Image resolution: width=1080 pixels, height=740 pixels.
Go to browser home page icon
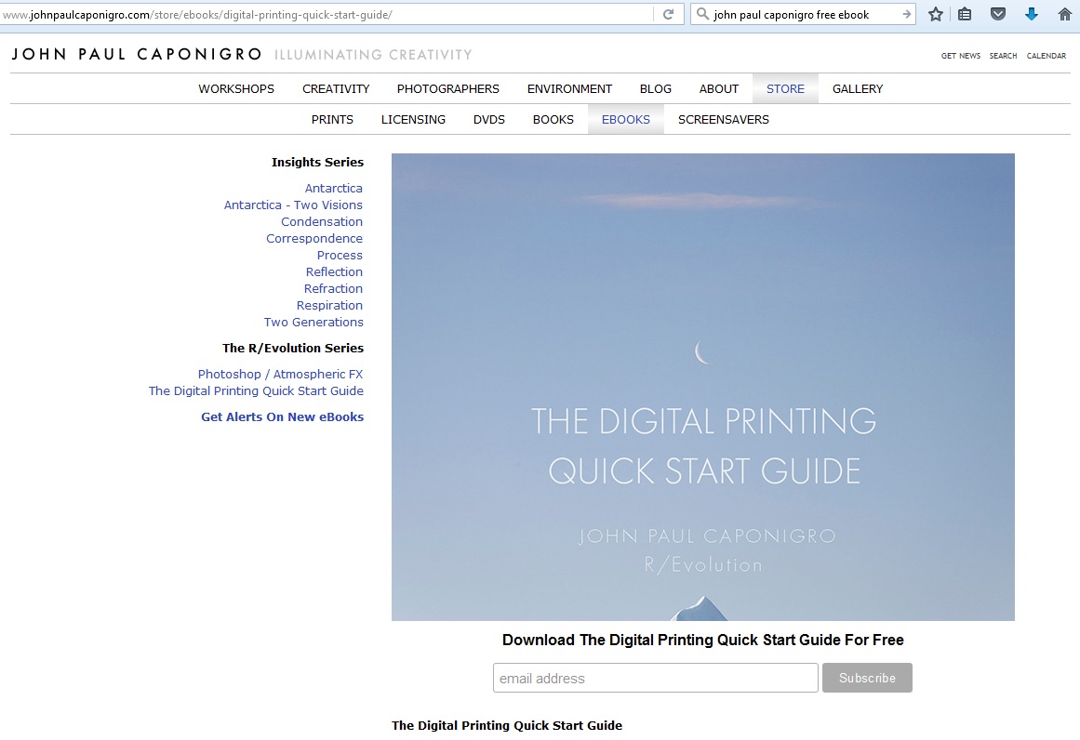(1065, 14)
